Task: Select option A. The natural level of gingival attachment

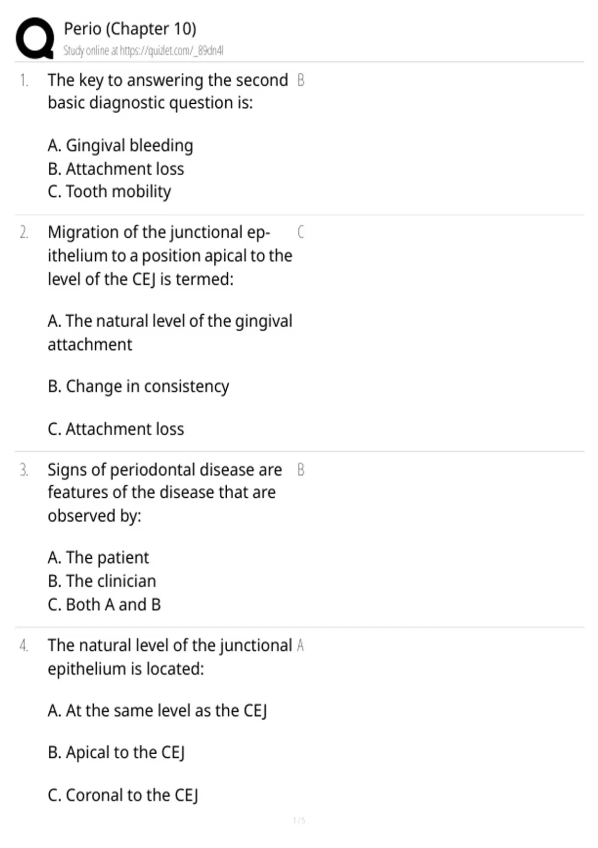Action: click(170, 333)
